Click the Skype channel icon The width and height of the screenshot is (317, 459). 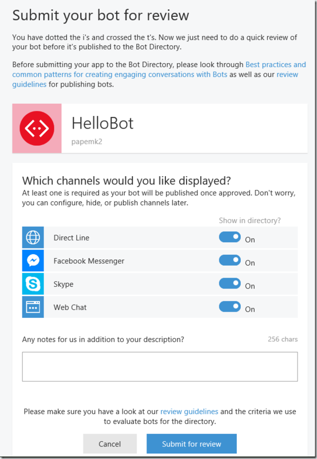point(33,284)
